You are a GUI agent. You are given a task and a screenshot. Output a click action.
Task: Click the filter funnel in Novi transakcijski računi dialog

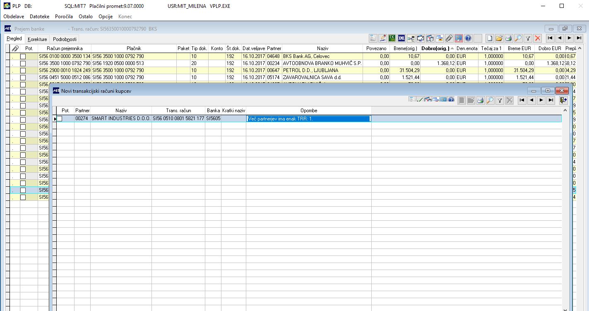[500, 100]
